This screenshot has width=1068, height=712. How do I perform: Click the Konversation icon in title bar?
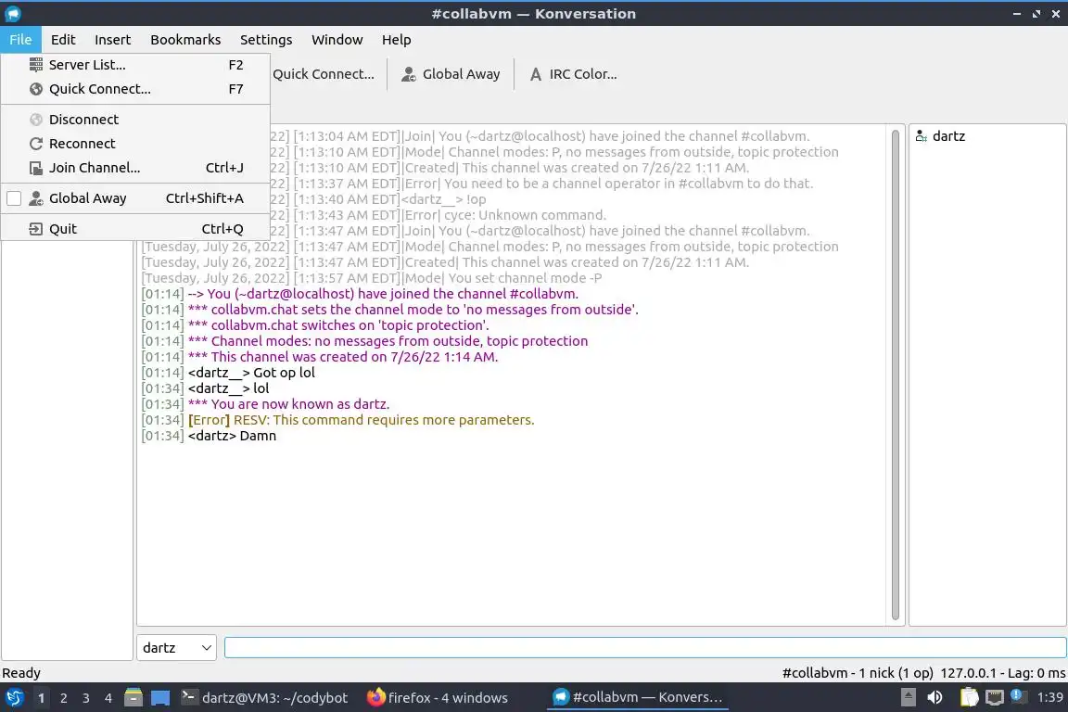pos(13,14)
